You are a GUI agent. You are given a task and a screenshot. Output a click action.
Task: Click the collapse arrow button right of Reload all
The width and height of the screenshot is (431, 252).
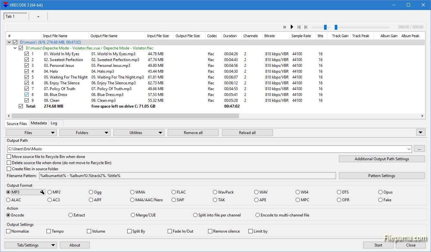pos(420,132)
